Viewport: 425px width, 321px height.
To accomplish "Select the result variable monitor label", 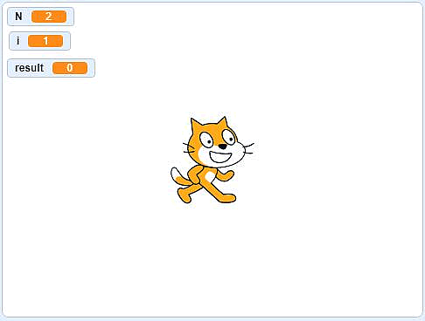I will click(29, 68).
